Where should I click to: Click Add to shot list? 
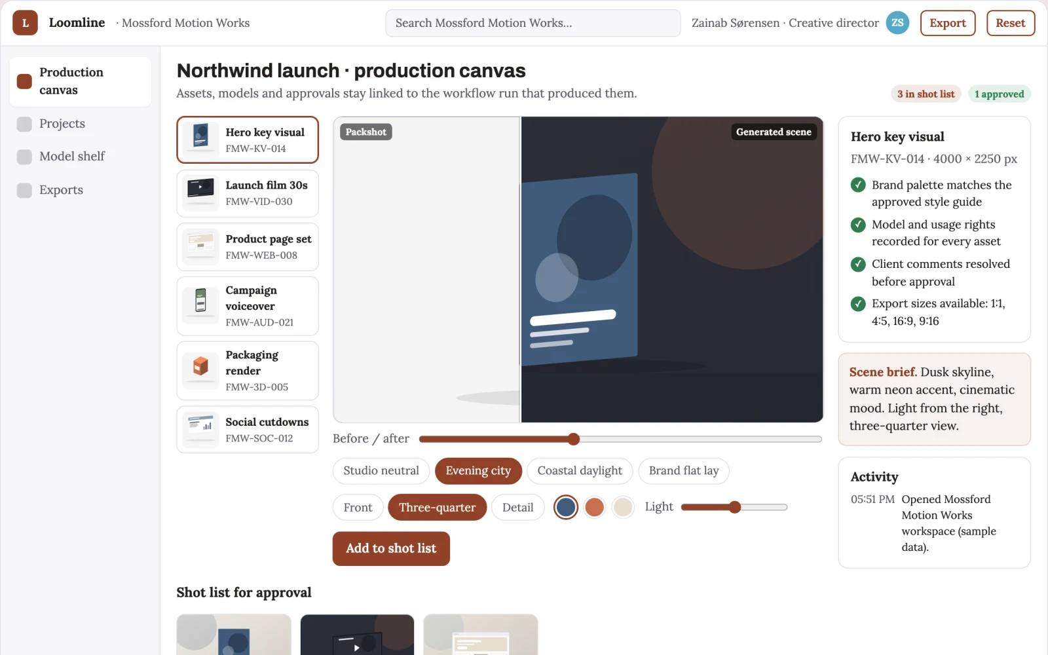pyautogui.click(x=391, y=549)
